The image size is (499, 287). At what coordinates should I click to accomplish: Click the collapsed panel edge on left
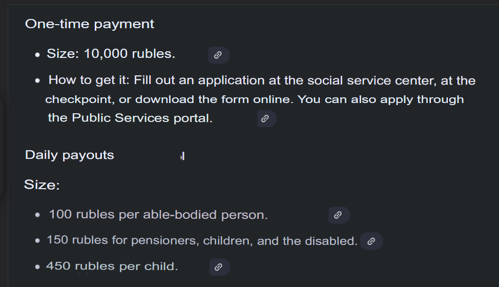point(2,149)
